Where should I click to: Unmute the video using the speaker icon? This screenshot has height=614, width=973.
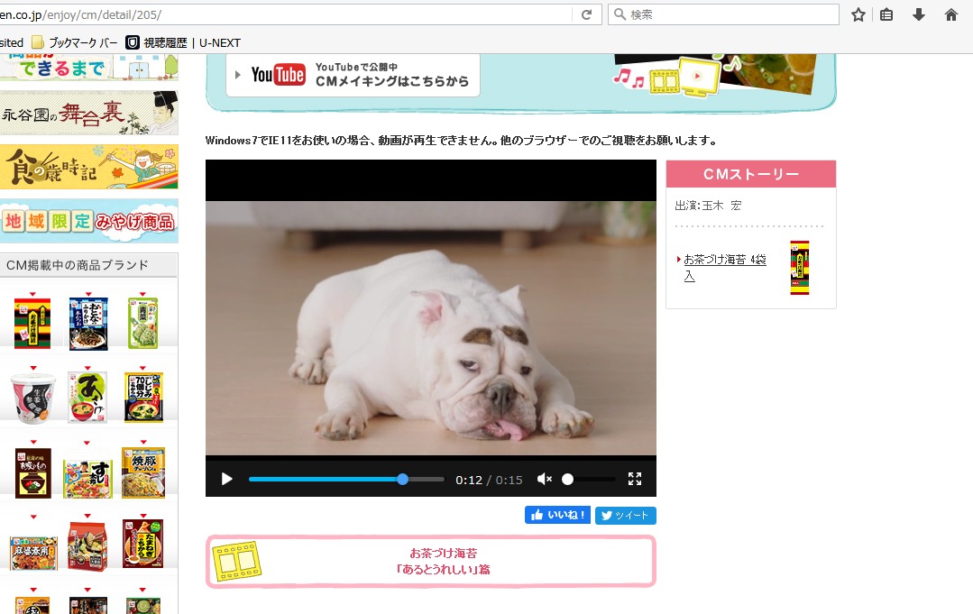pyautogui.click(x=544, y=480)
